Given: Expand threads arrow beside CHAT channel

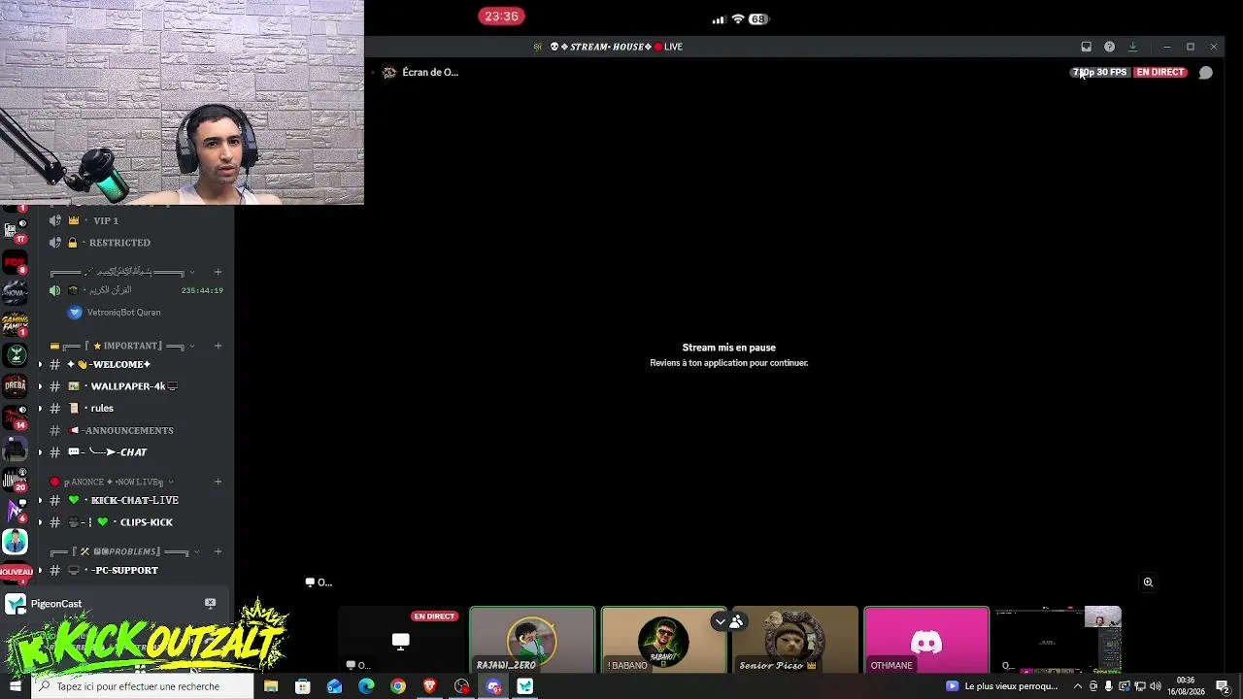Looking at the screenshot, I should [x=40, y=452].
